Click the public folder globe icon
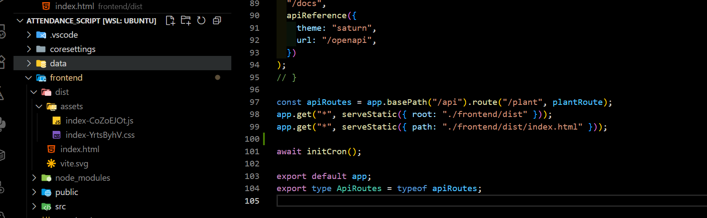Image resolution: width=707 pixels, height=218 pixels. click(47, 192)
